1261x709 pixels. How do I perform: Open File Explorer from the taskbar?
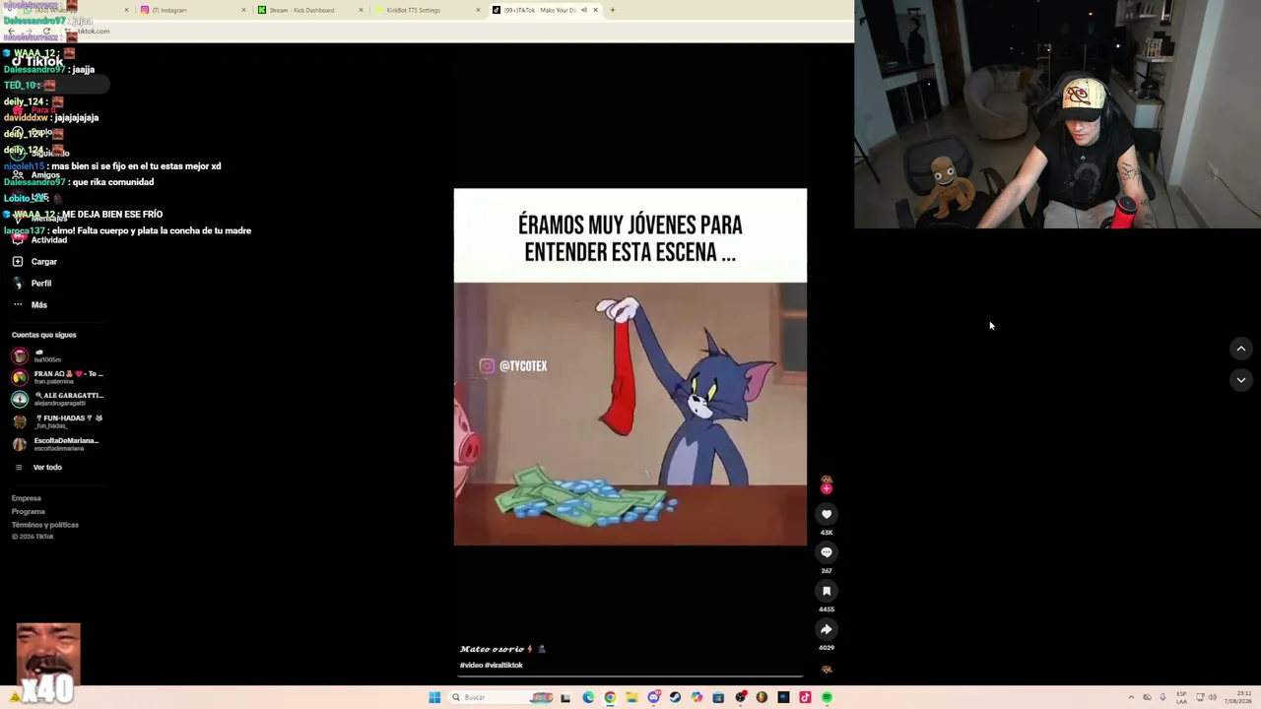631,697
